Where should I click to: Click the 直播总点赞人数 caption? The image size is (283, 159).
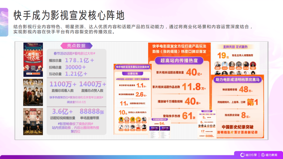[92, 90]
